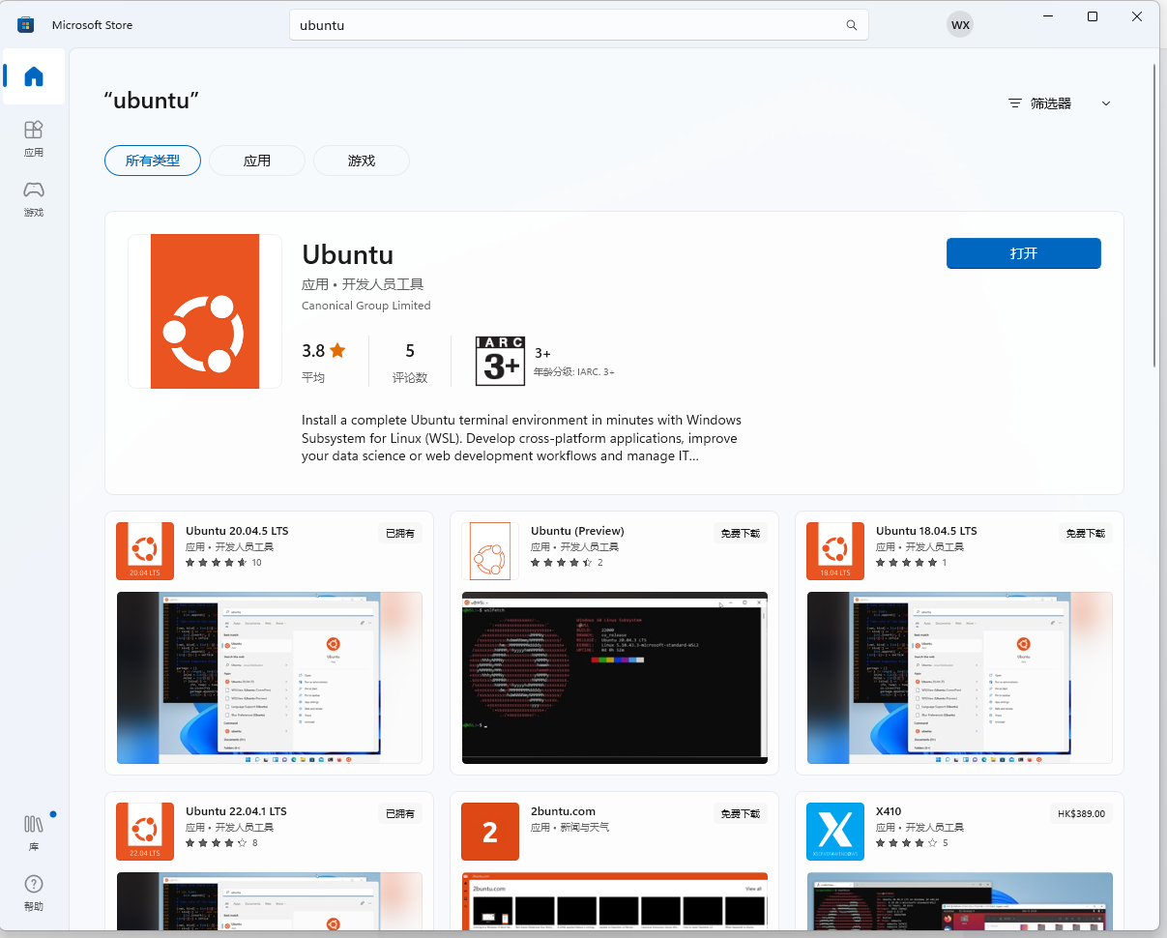This screenshot has width=1167, height=938.
Task: Click the Ubuntu 20.04.5 LTS app icon
Action: tap(145, 551)
